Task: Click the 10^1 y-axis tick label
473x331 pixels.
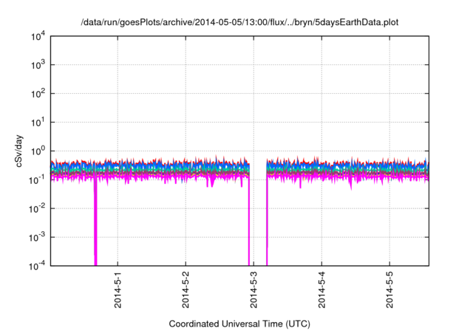Action: click(x=38, y=123)
